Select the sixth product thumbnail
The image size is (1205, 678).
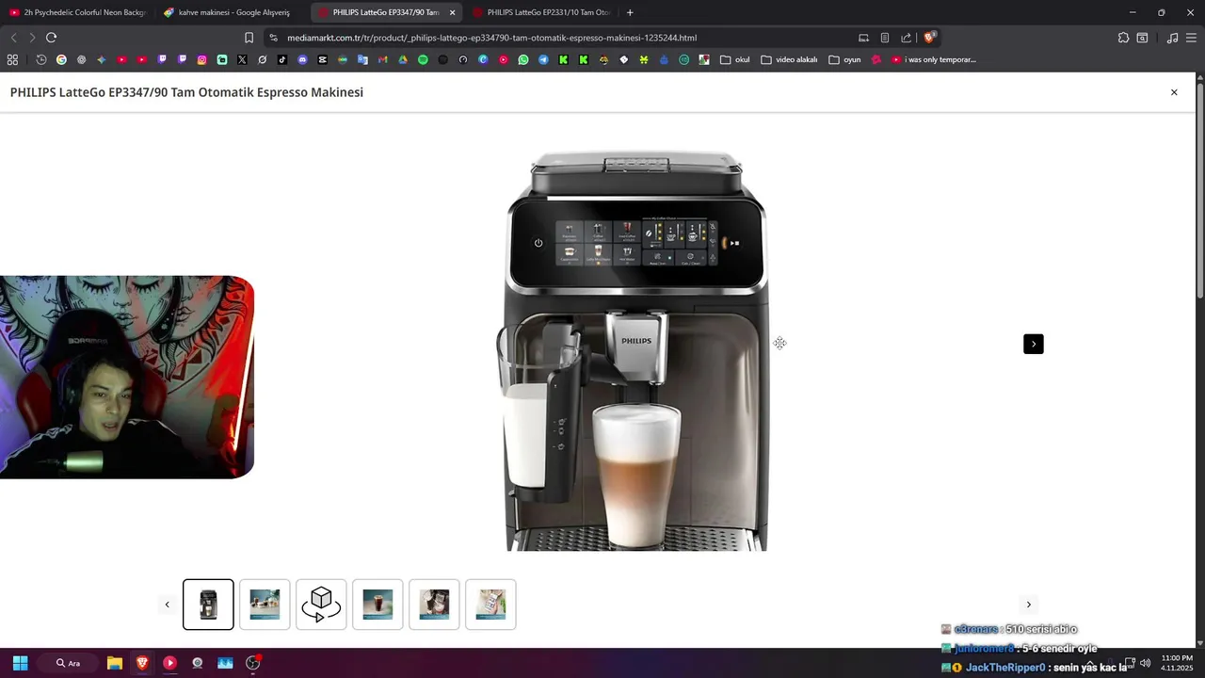click(490, 605)
